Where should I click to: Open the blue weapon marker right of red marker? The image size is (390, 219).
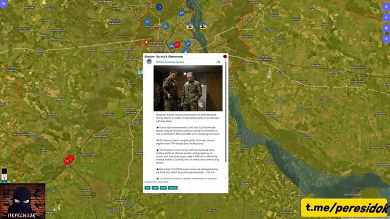coord(188,44)
